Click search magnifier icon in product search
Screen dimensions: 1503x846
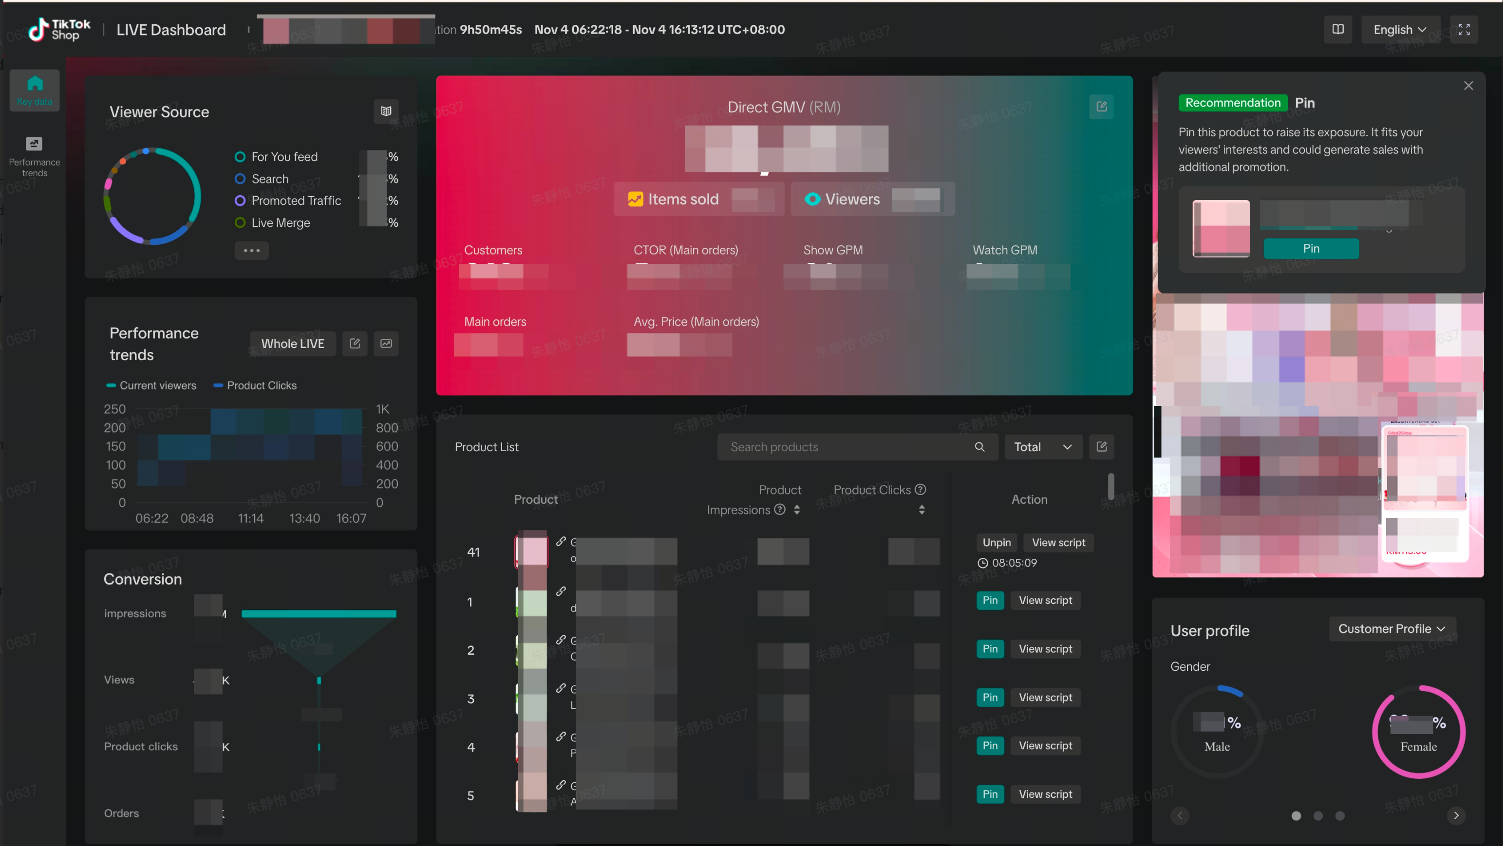(x=979, y=447)
